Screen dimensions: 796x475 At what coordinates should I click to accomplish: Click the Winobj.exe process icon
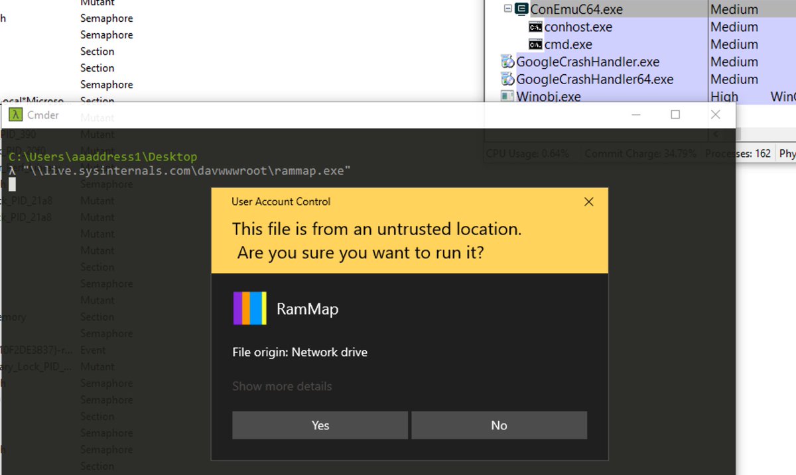click(507, 97)
